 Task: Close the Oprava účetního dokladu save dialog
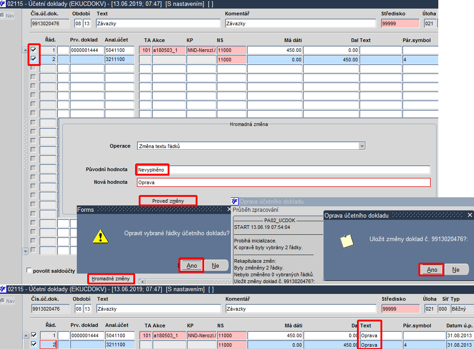point(470,215)
